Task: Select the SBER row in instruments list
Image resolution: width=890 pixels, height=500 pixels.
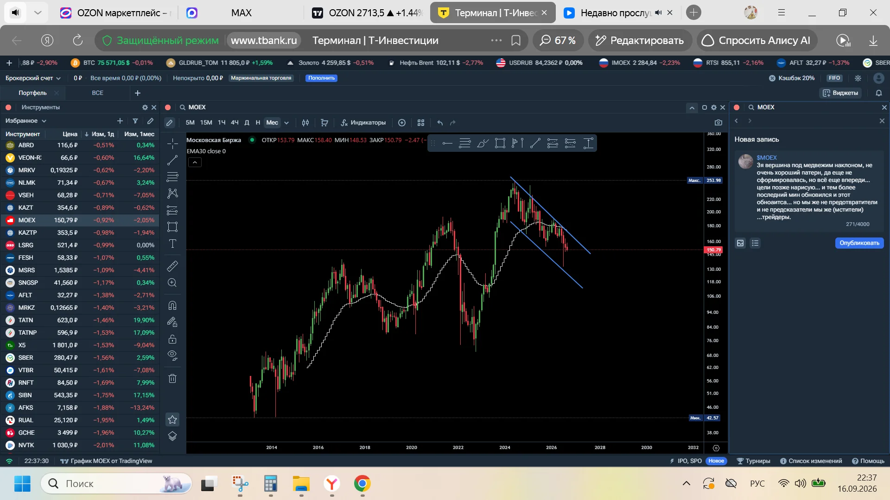Action: coord(80,358)
